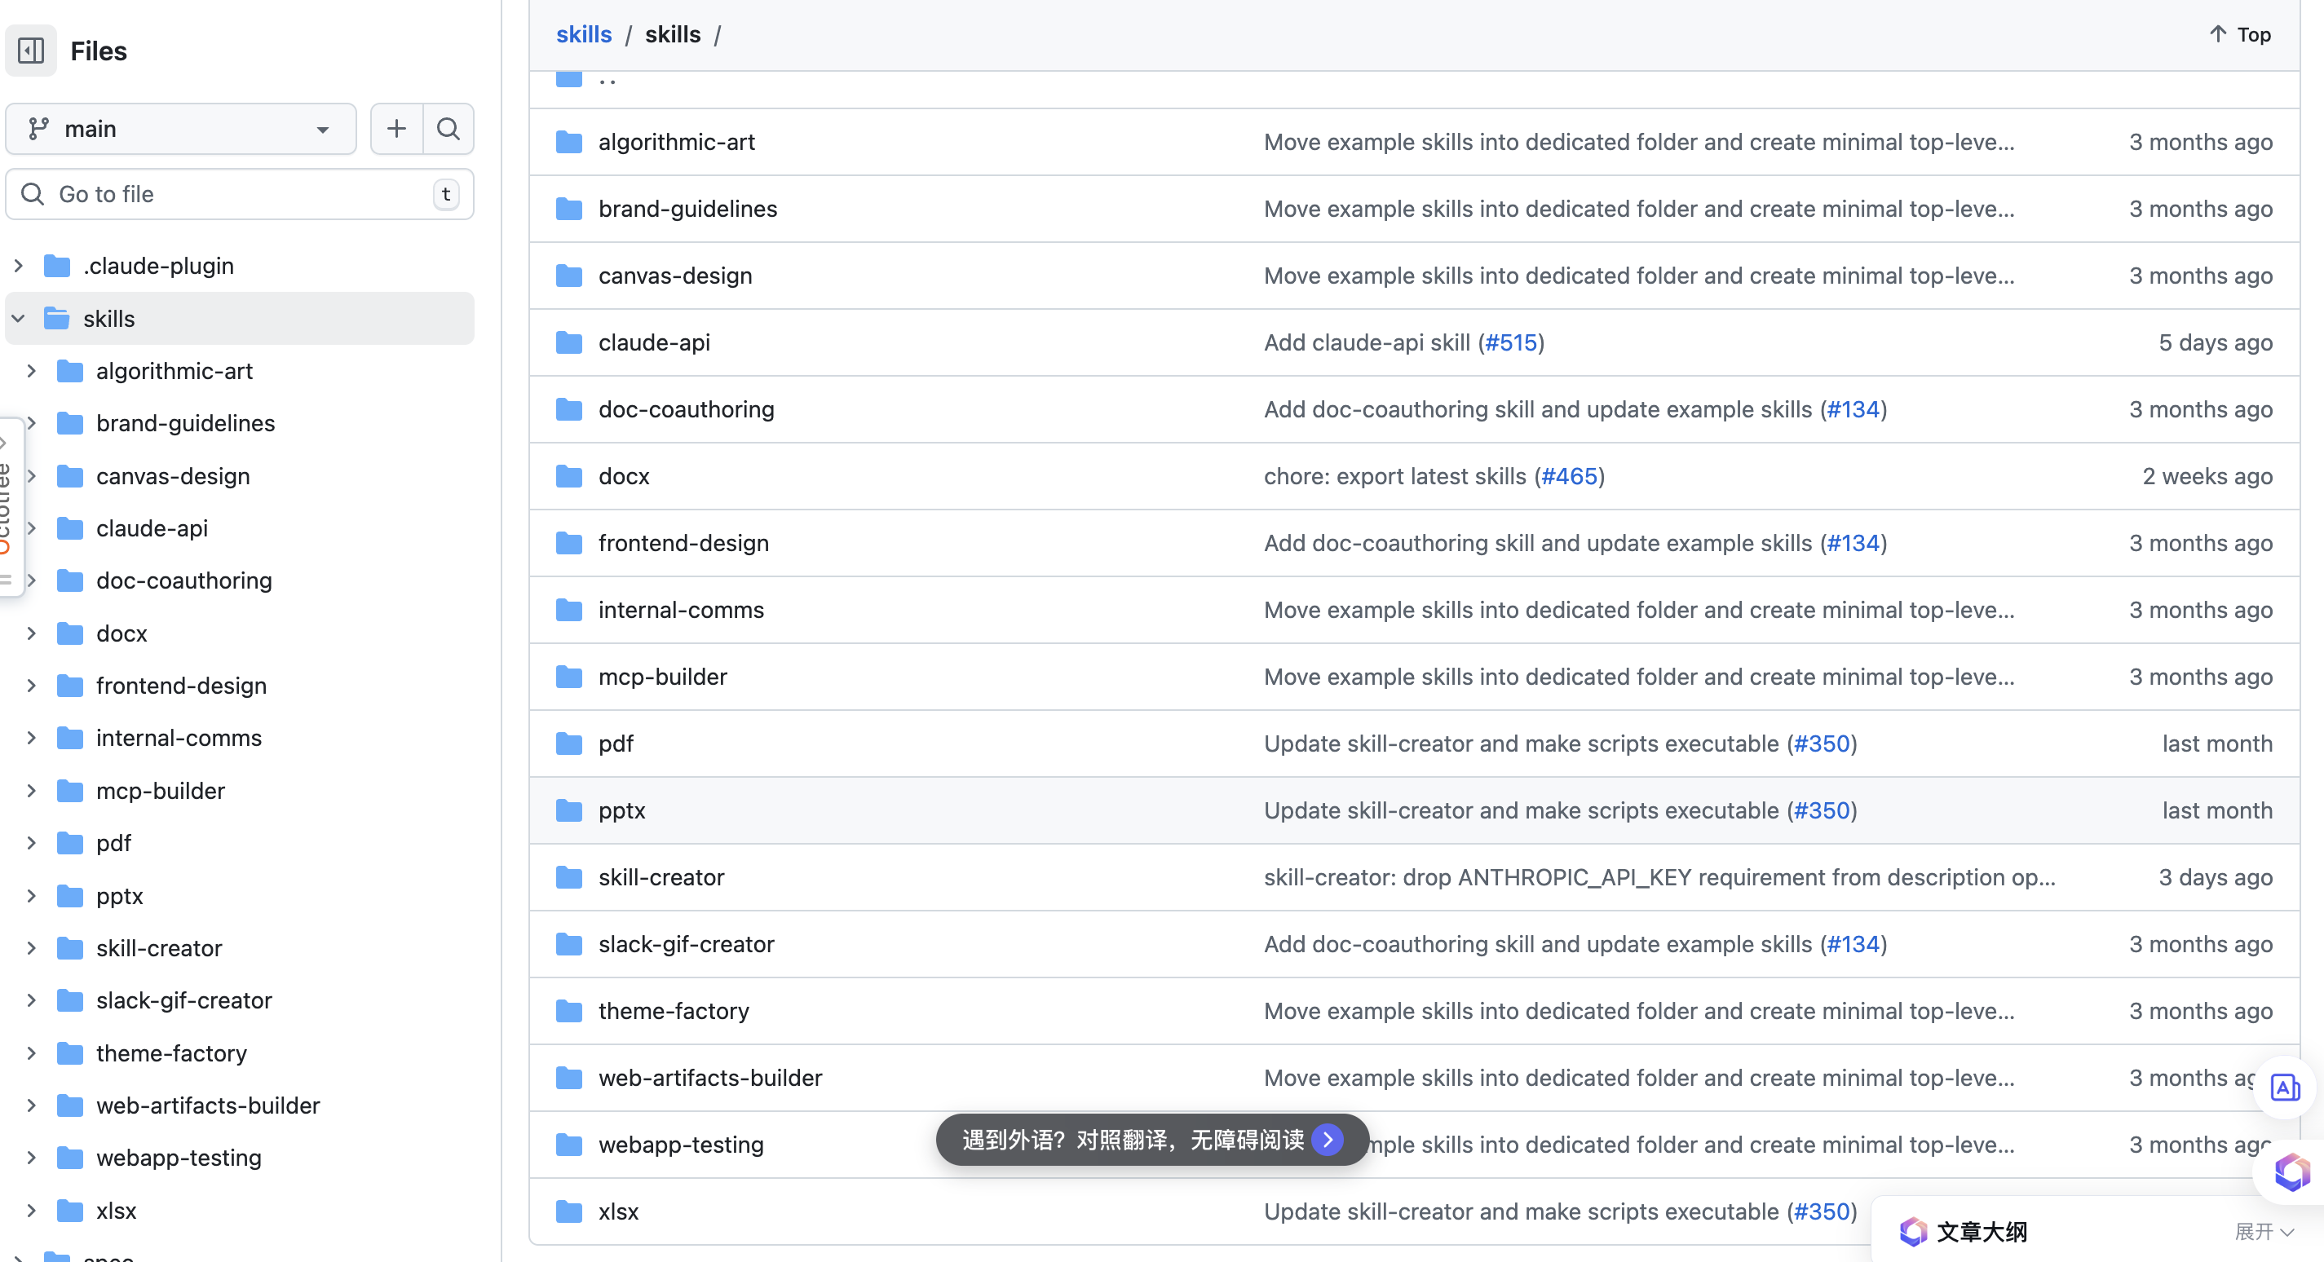Open brand-guidelines folder in file list
The width and height of the screenshot is (2324, 1262).
pos(687,209)
